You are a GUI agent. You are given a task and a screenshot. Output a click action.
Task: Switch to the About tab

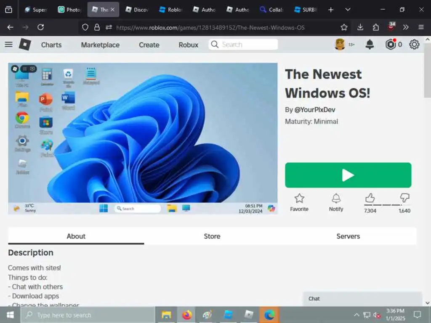[76, 236]
